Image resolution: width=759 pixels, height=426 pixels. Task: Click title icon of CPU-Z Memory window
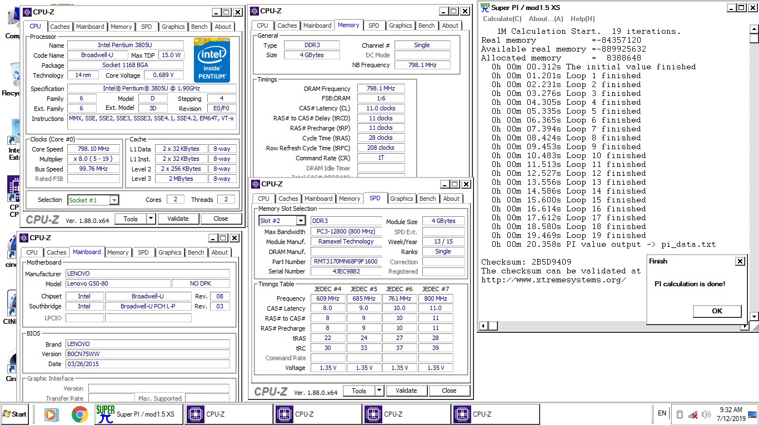[x=254, y=11]
